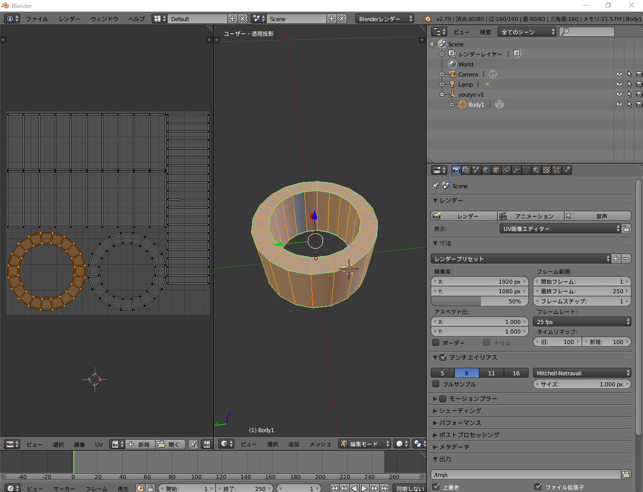Hide the Lamp object with eye icon
This screenshot has width=643, height=492.
(x=619, y=84)
